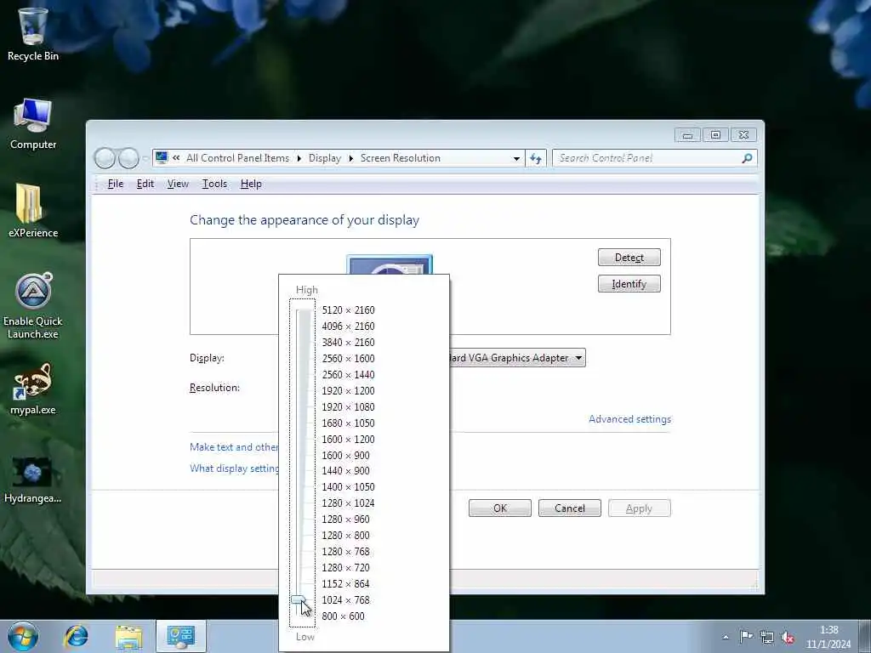Open the address bar history dropdown
This screenshot has width=871, height=653.
click(x=516, y=158)
